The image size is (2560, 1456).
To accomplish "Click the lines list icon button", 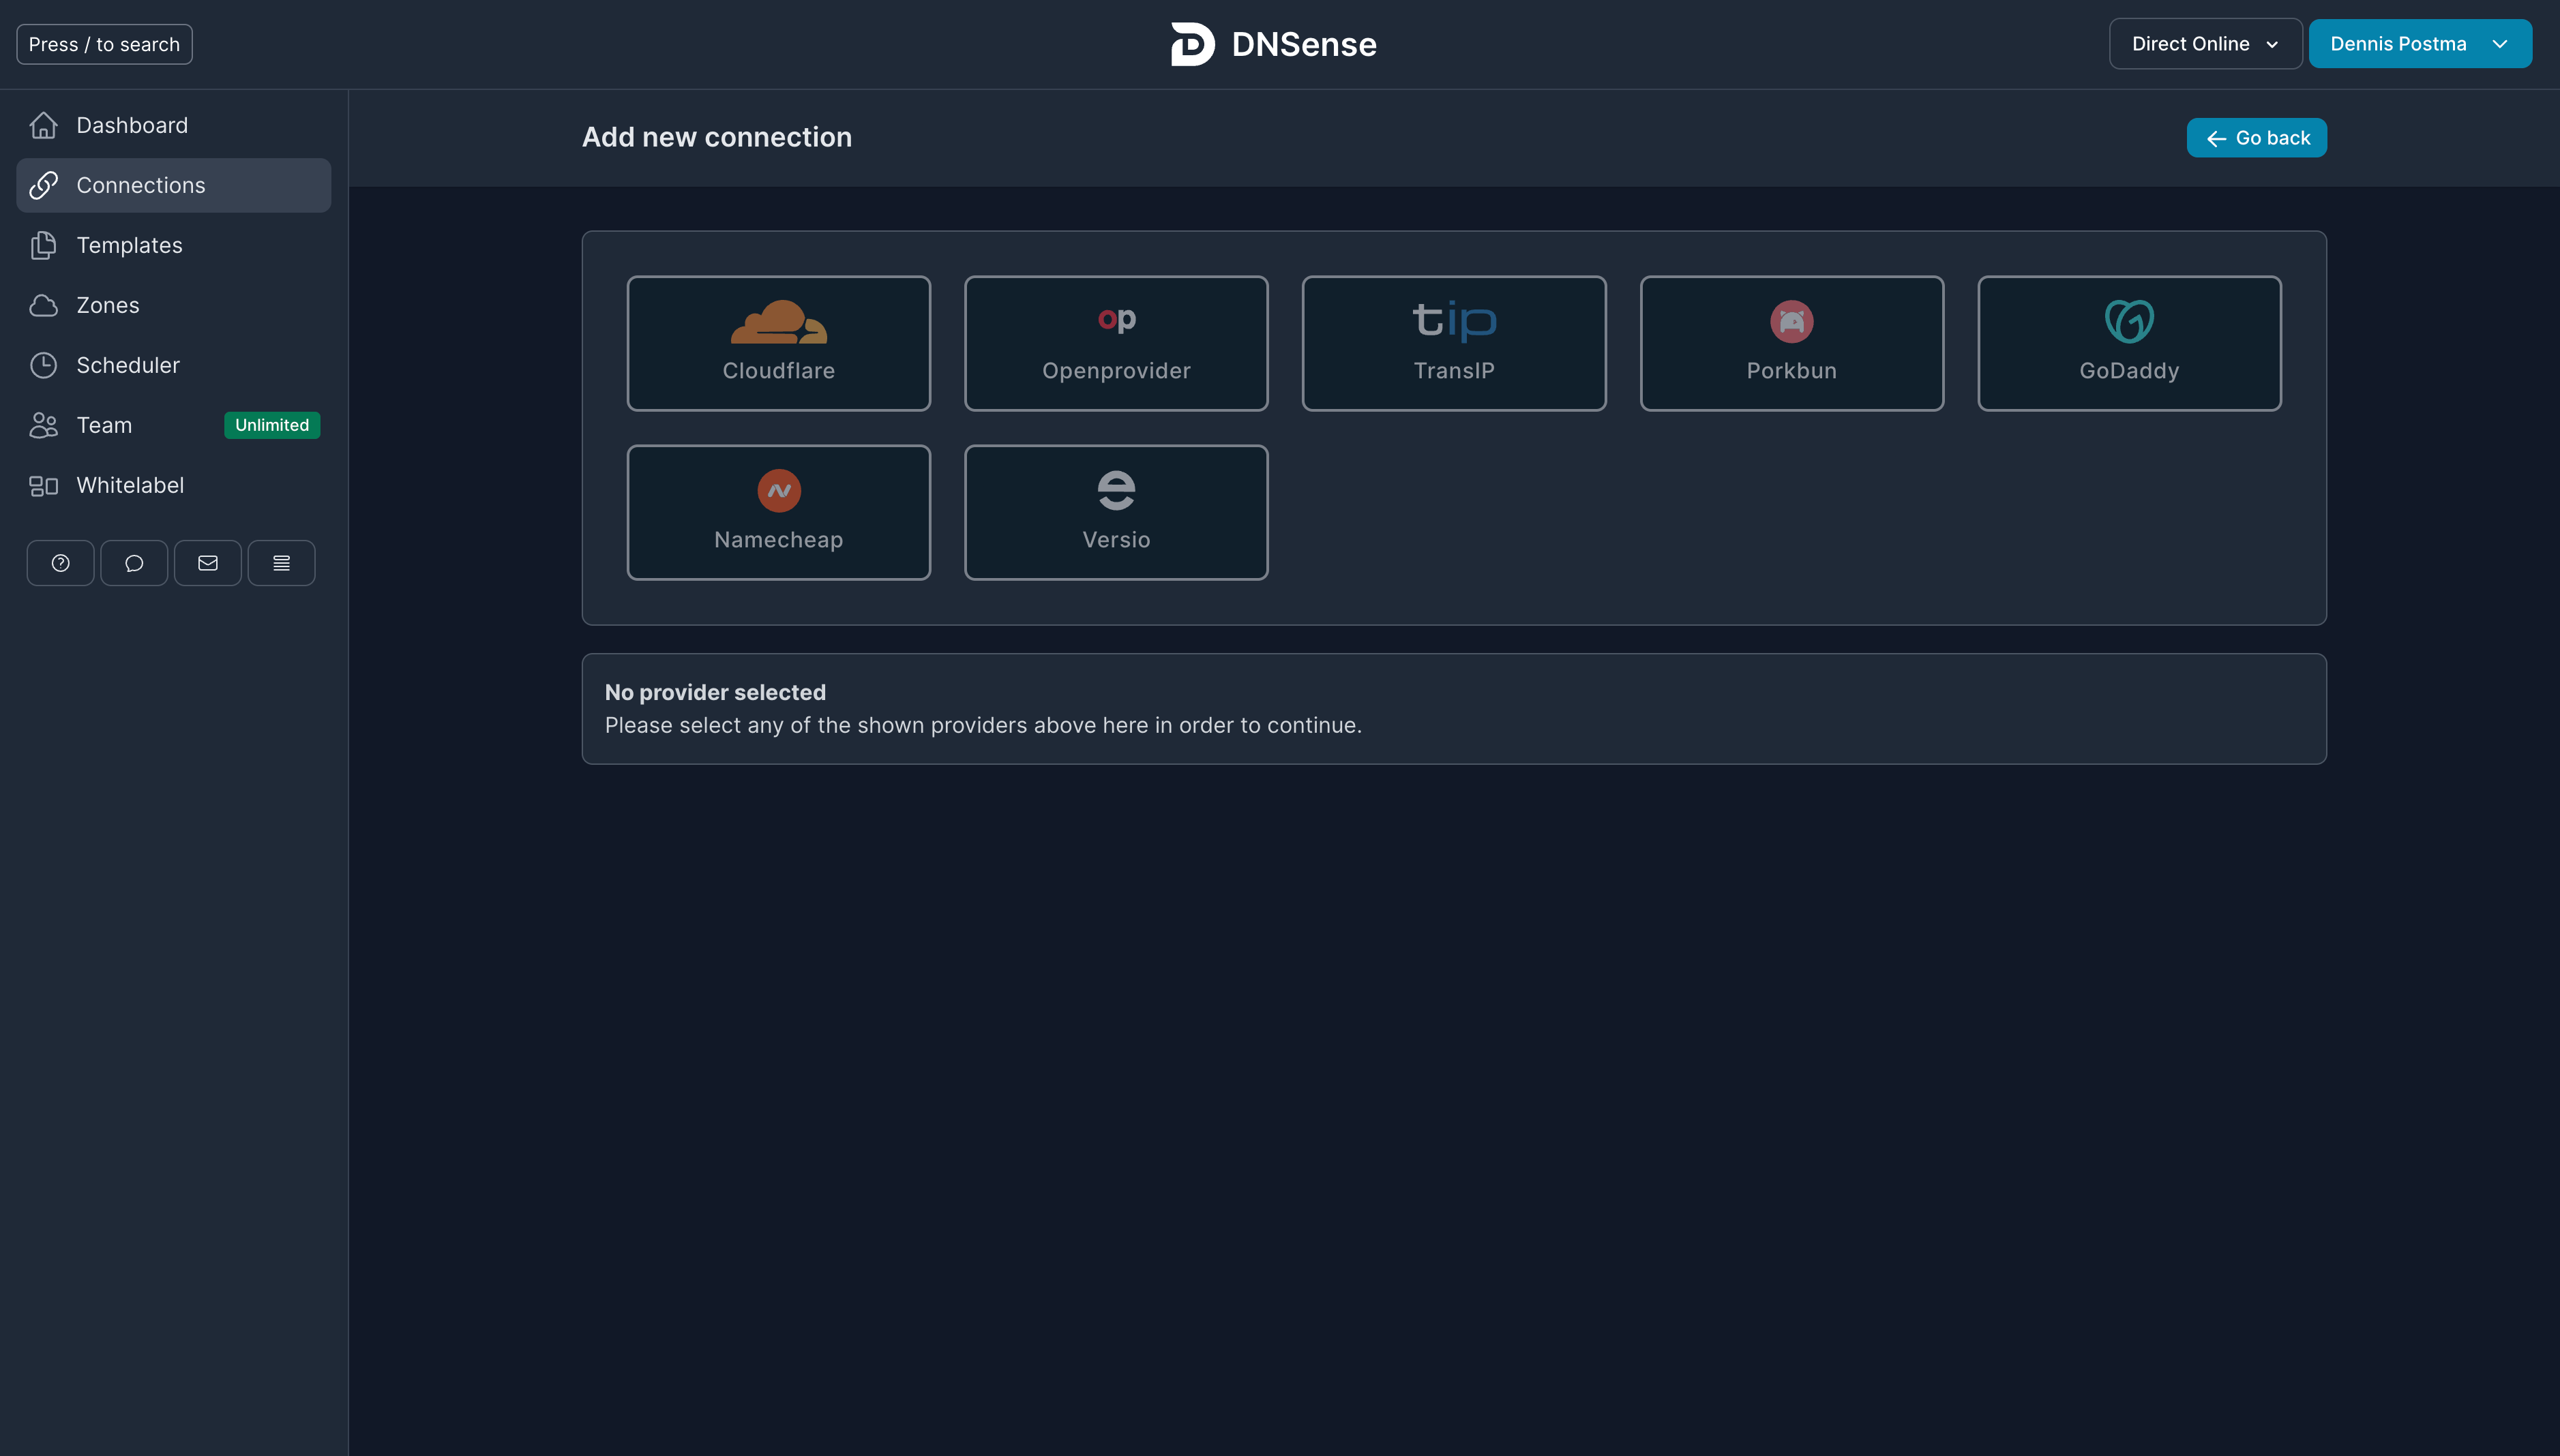I will 281,563.
